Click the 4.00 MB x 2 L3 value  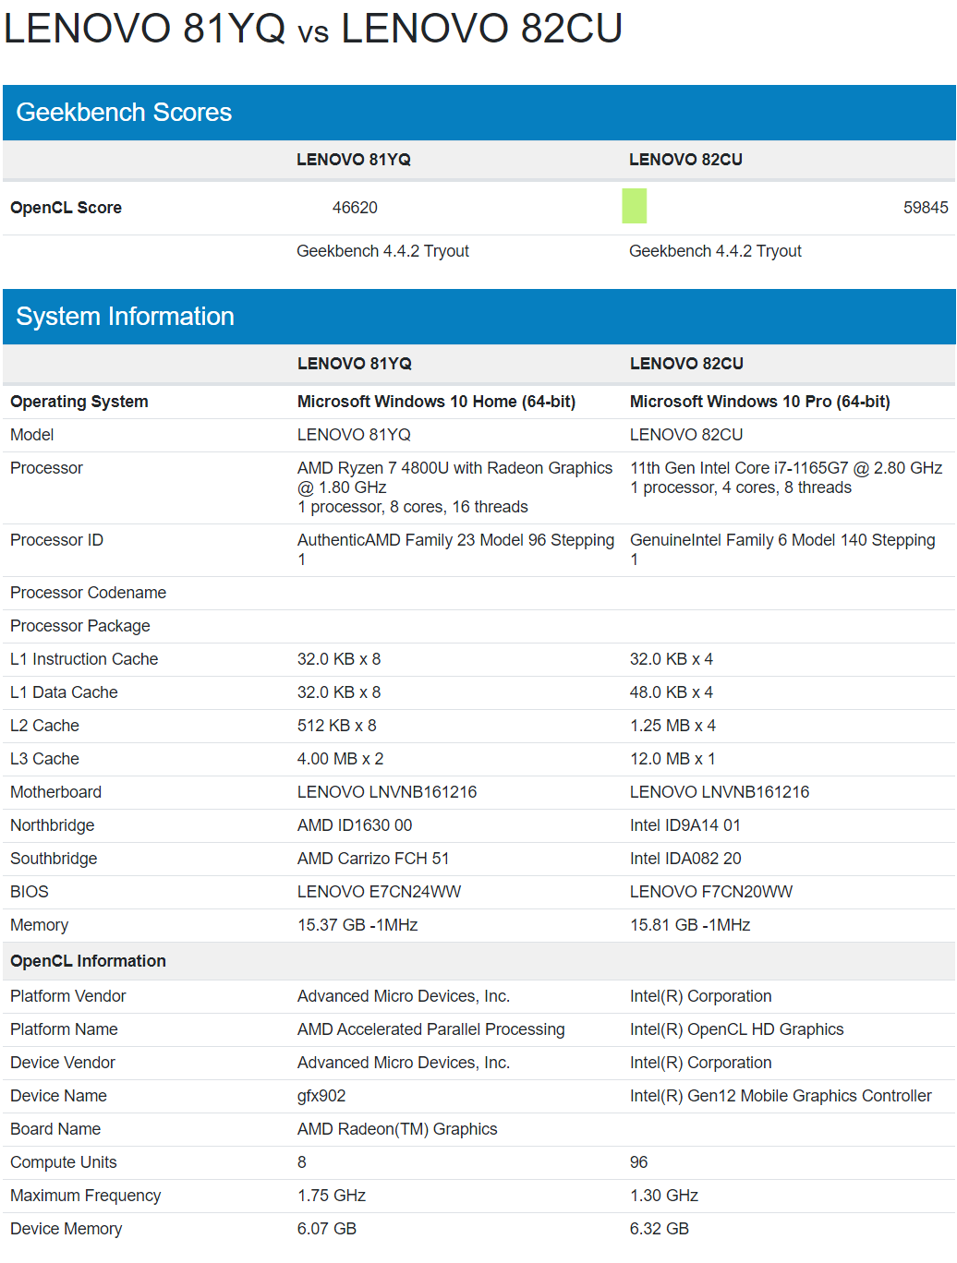pyautogui.click(x=341, y=759)
